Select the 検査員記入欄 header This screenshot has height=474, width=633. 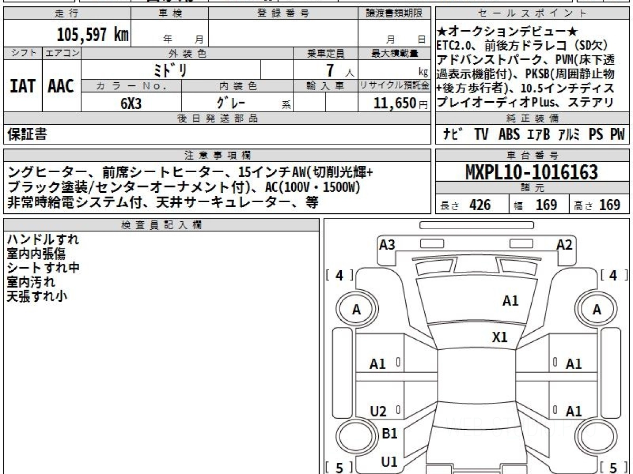point(161,225)
